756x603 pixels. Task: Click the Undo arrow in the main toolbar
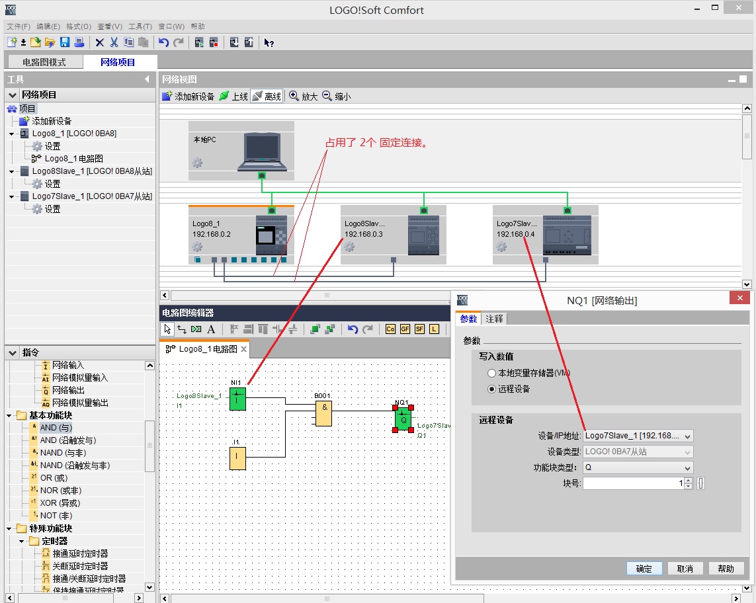[163, 42]
